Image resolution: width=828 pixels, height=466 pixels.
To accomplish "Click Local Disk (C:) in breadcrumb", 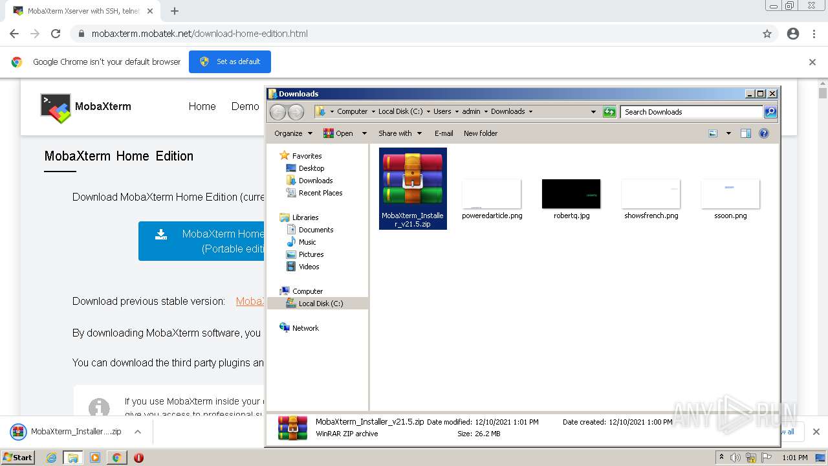I will (x=400, y=111).
